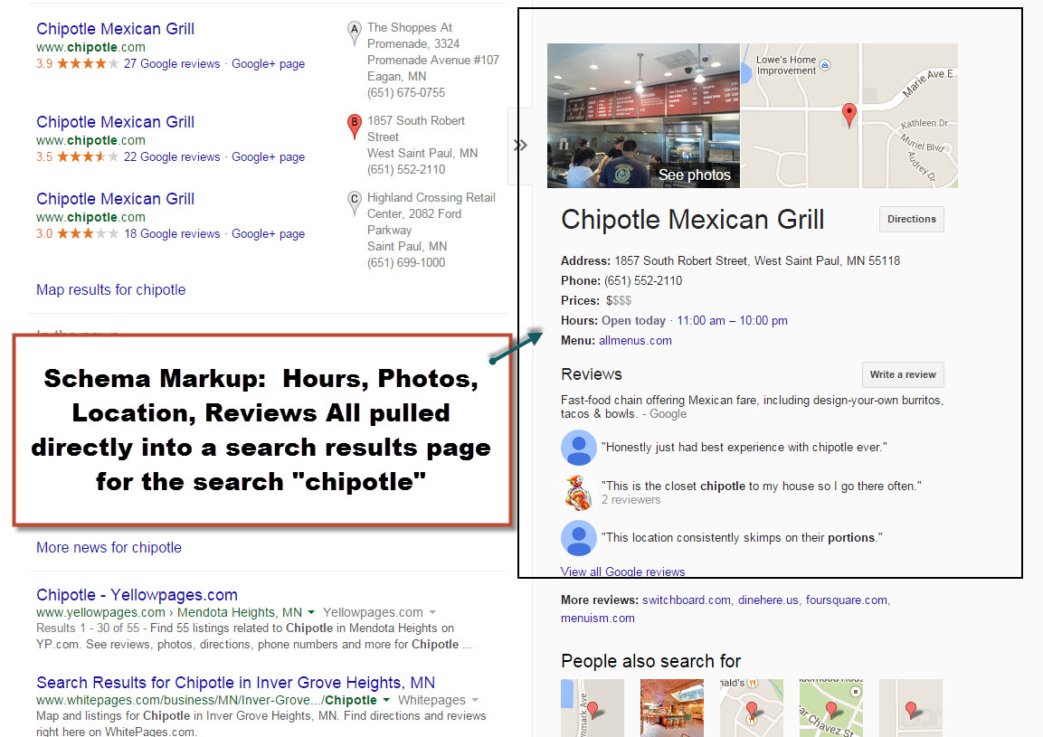View the 18 Google reviews link
The height and width of the screenshot is (737, 1043).
(172, 234)
